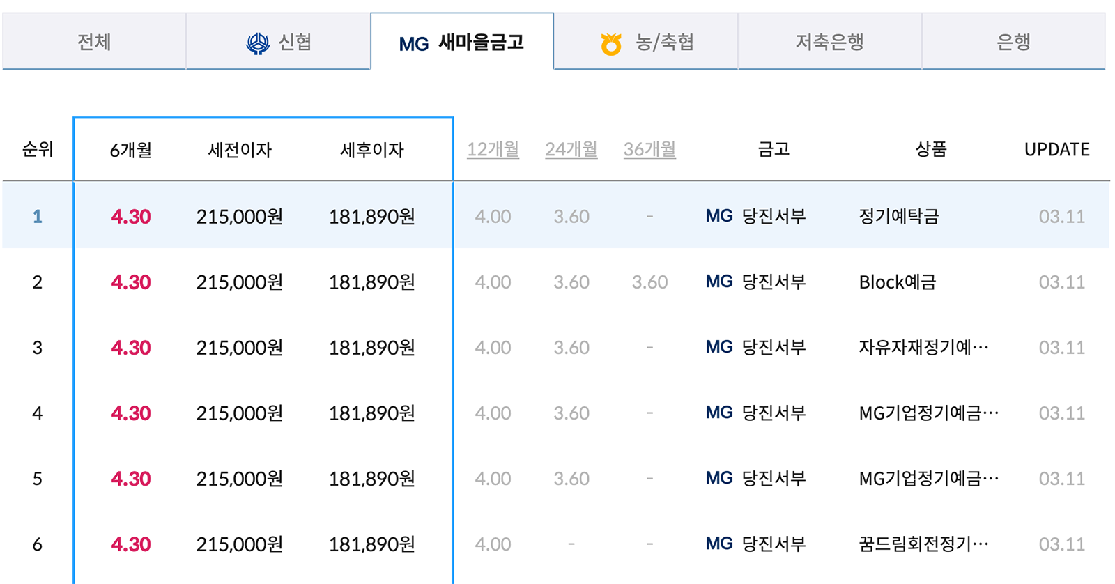Sort by the 24개월 column link
Image resolution: width=1115 pixels, height=584 pixels.
(x=571, y=149)
